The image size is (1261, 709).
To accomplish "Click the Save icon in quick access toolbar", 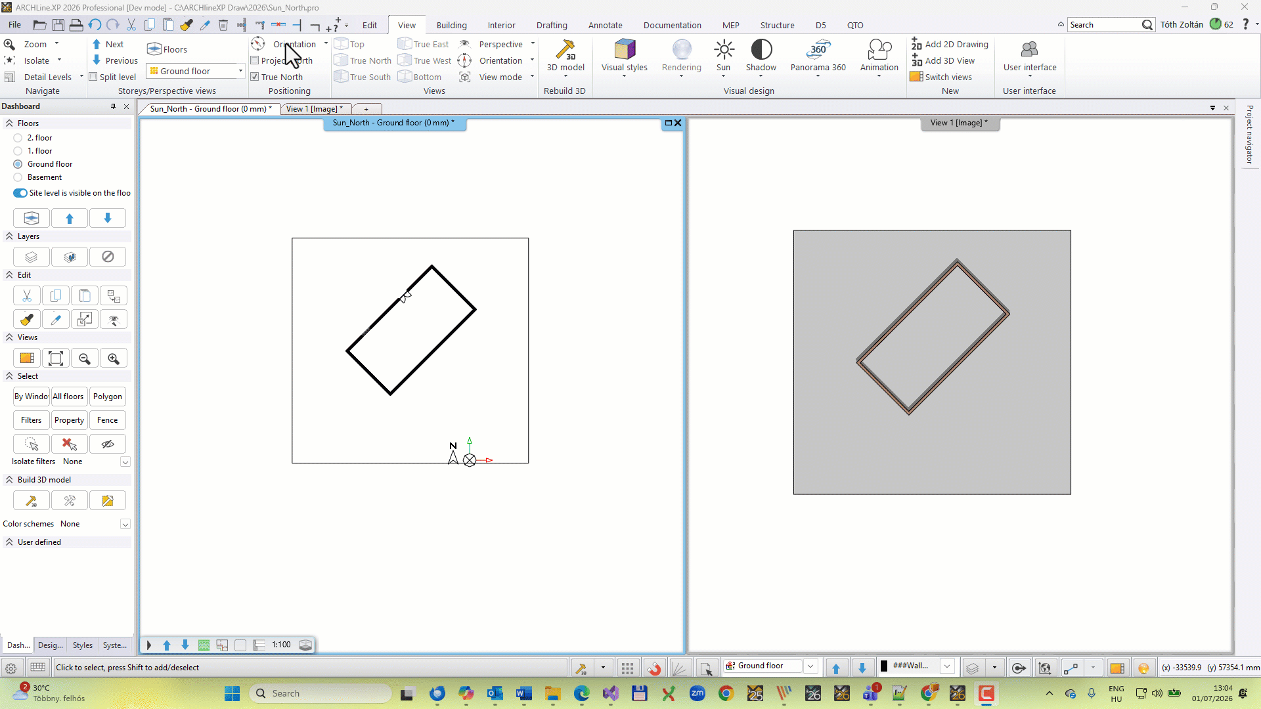I will click(x=58, y=25).
